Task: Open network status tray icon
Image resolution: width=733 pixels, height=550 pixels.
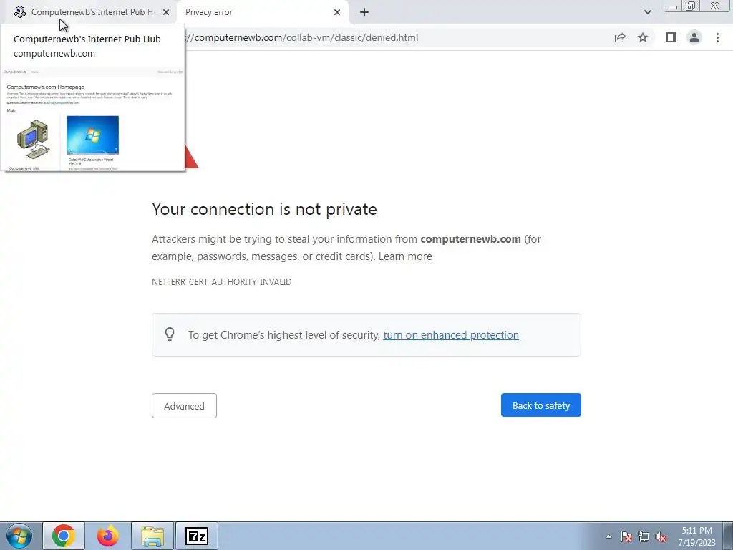Action: point(644,536)
